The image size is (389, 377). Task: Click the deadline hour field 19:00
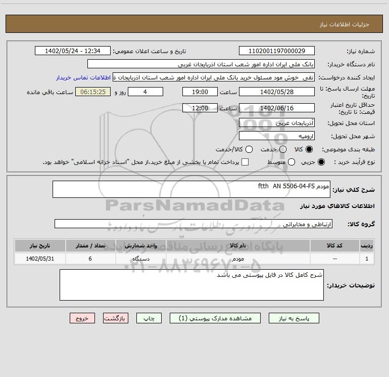pyautogui.click(x=200, y=92)
